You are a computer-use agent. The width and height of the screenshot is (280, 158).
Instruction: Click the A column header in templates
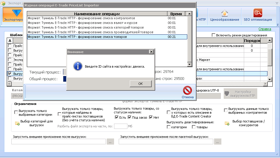point(10,41)
